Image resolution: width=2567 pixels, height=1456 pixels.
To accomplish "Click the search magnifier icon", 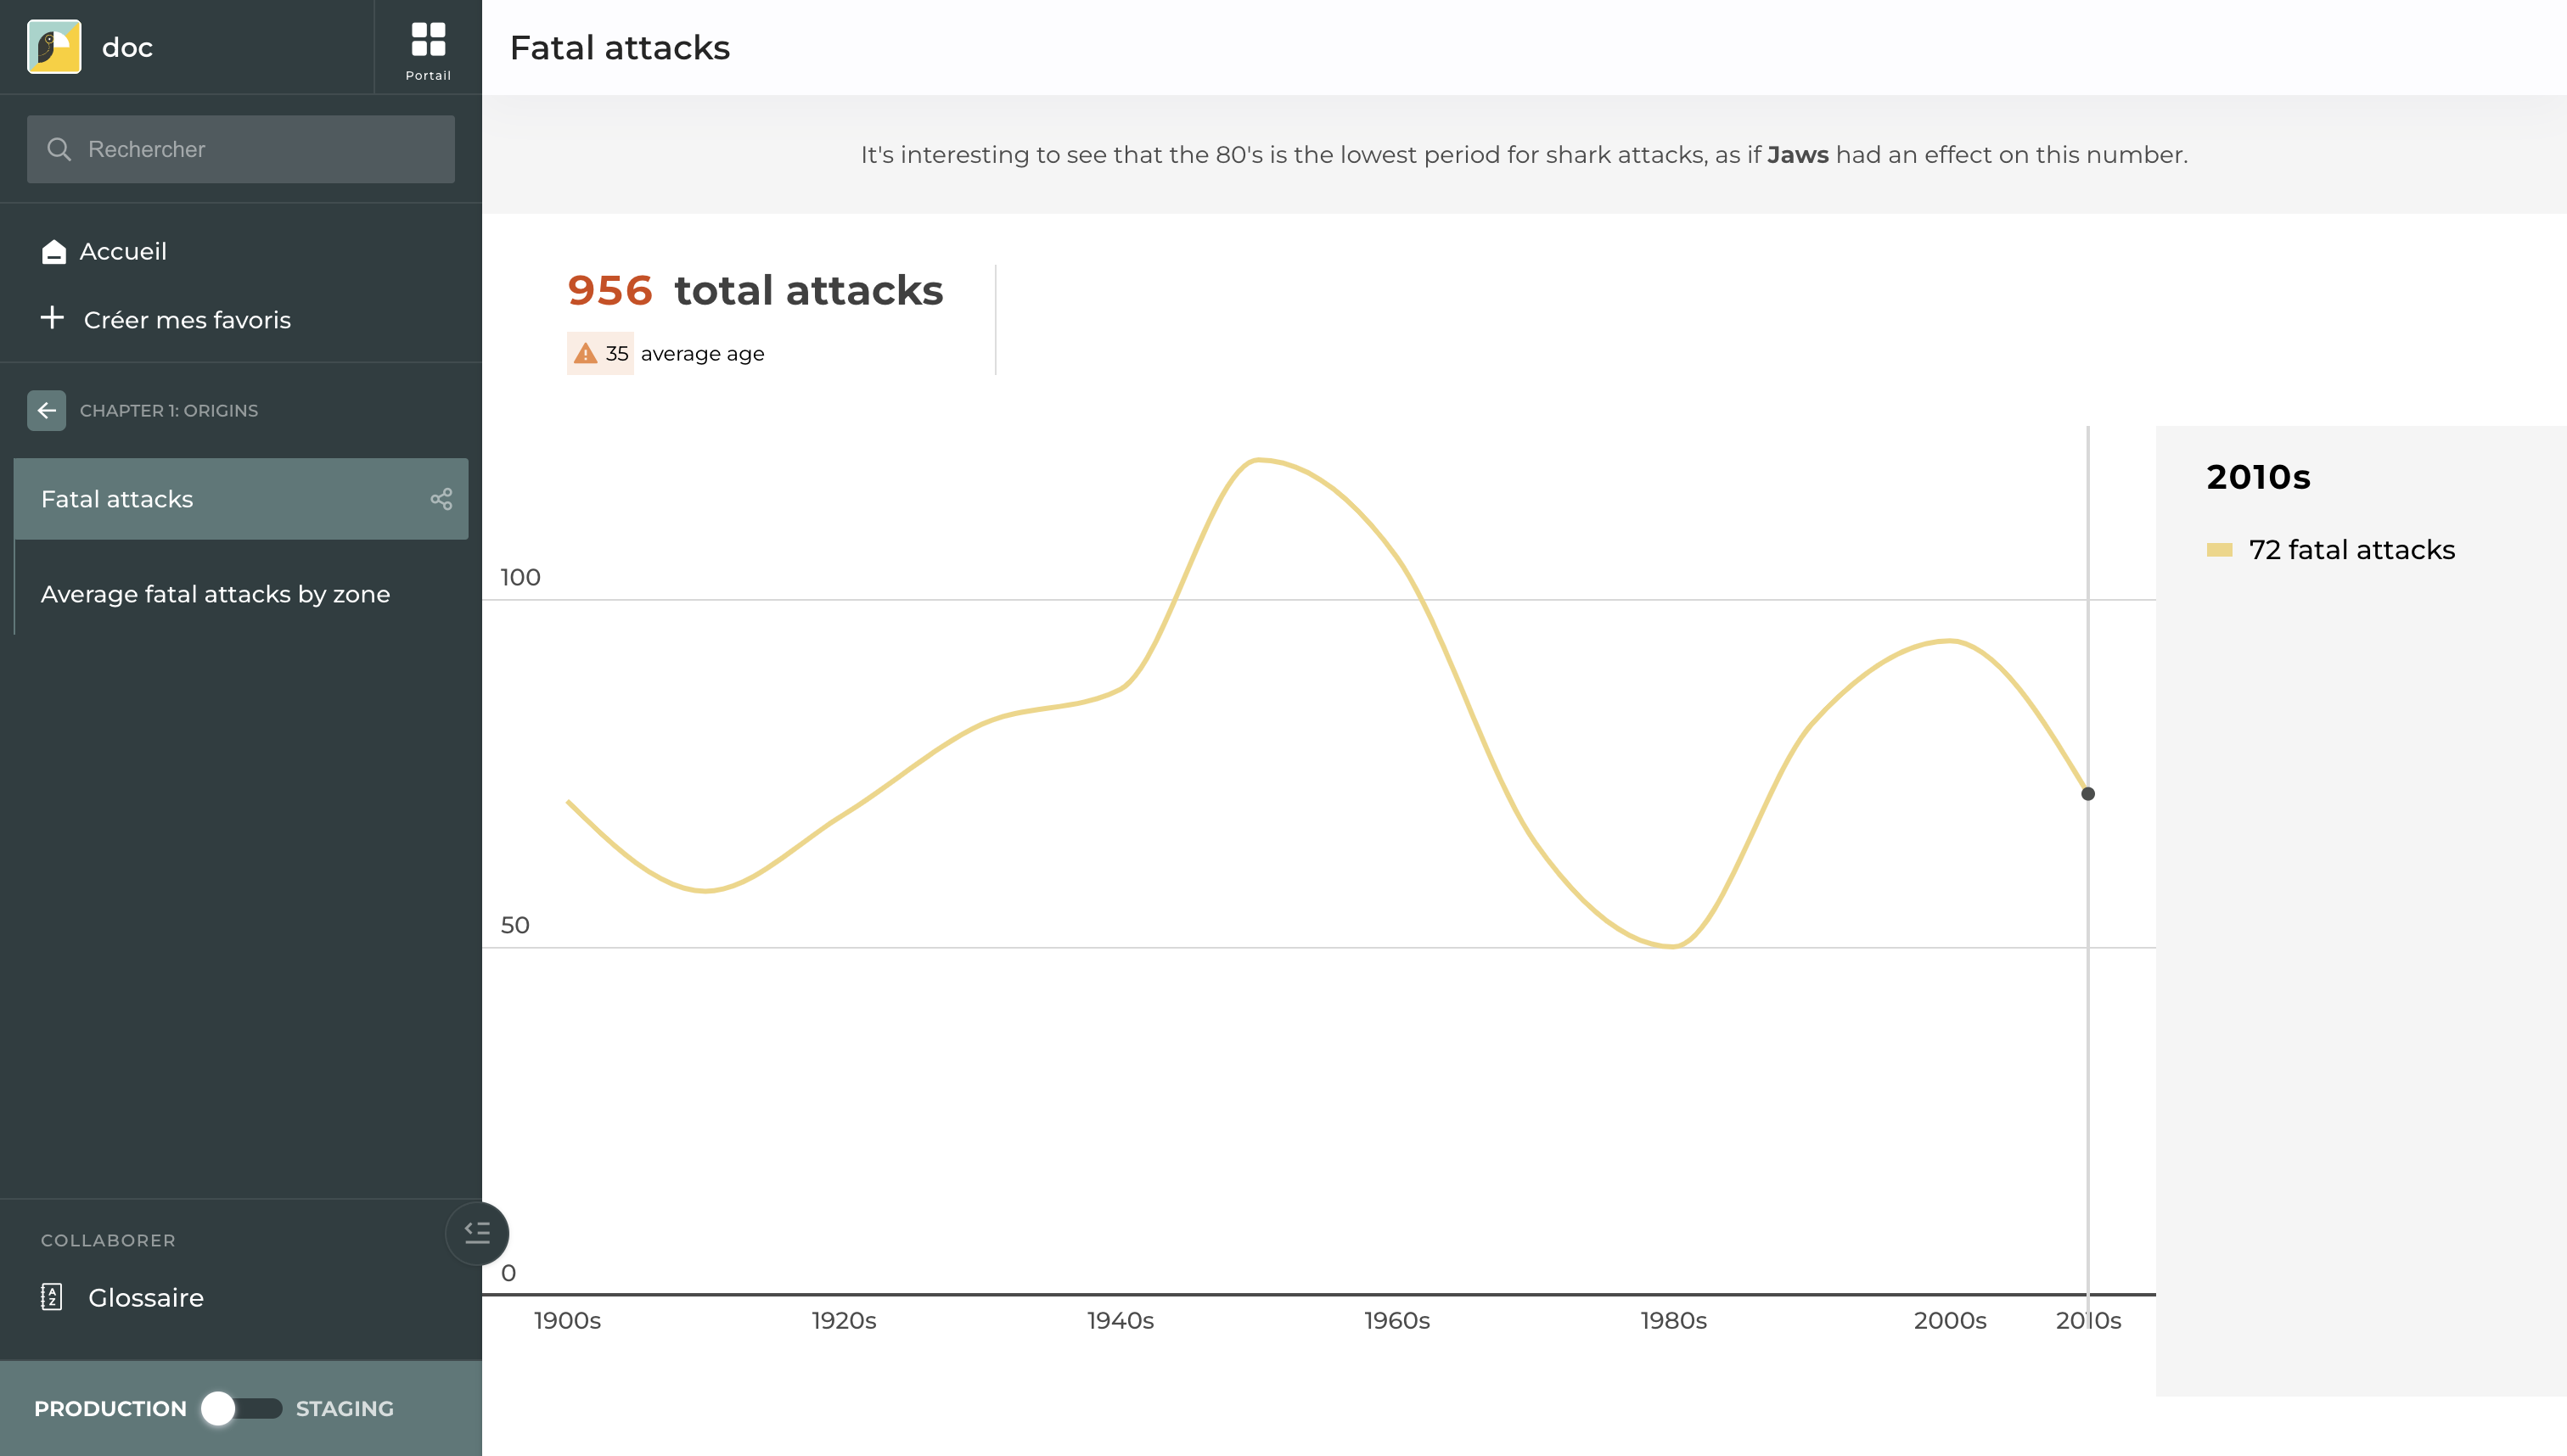I will [59, 149].
